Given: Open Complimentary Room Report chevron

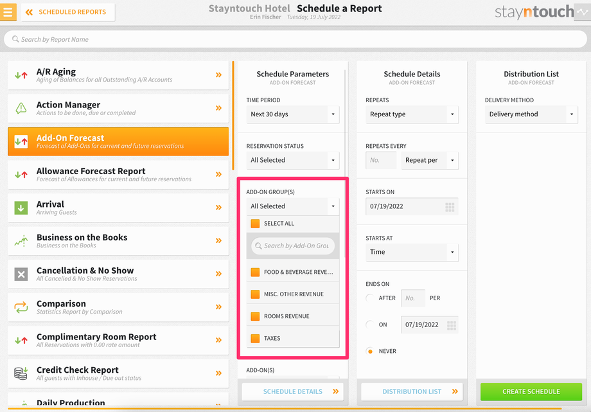Looking at the screenshot, I should click(x=218, y=340).
